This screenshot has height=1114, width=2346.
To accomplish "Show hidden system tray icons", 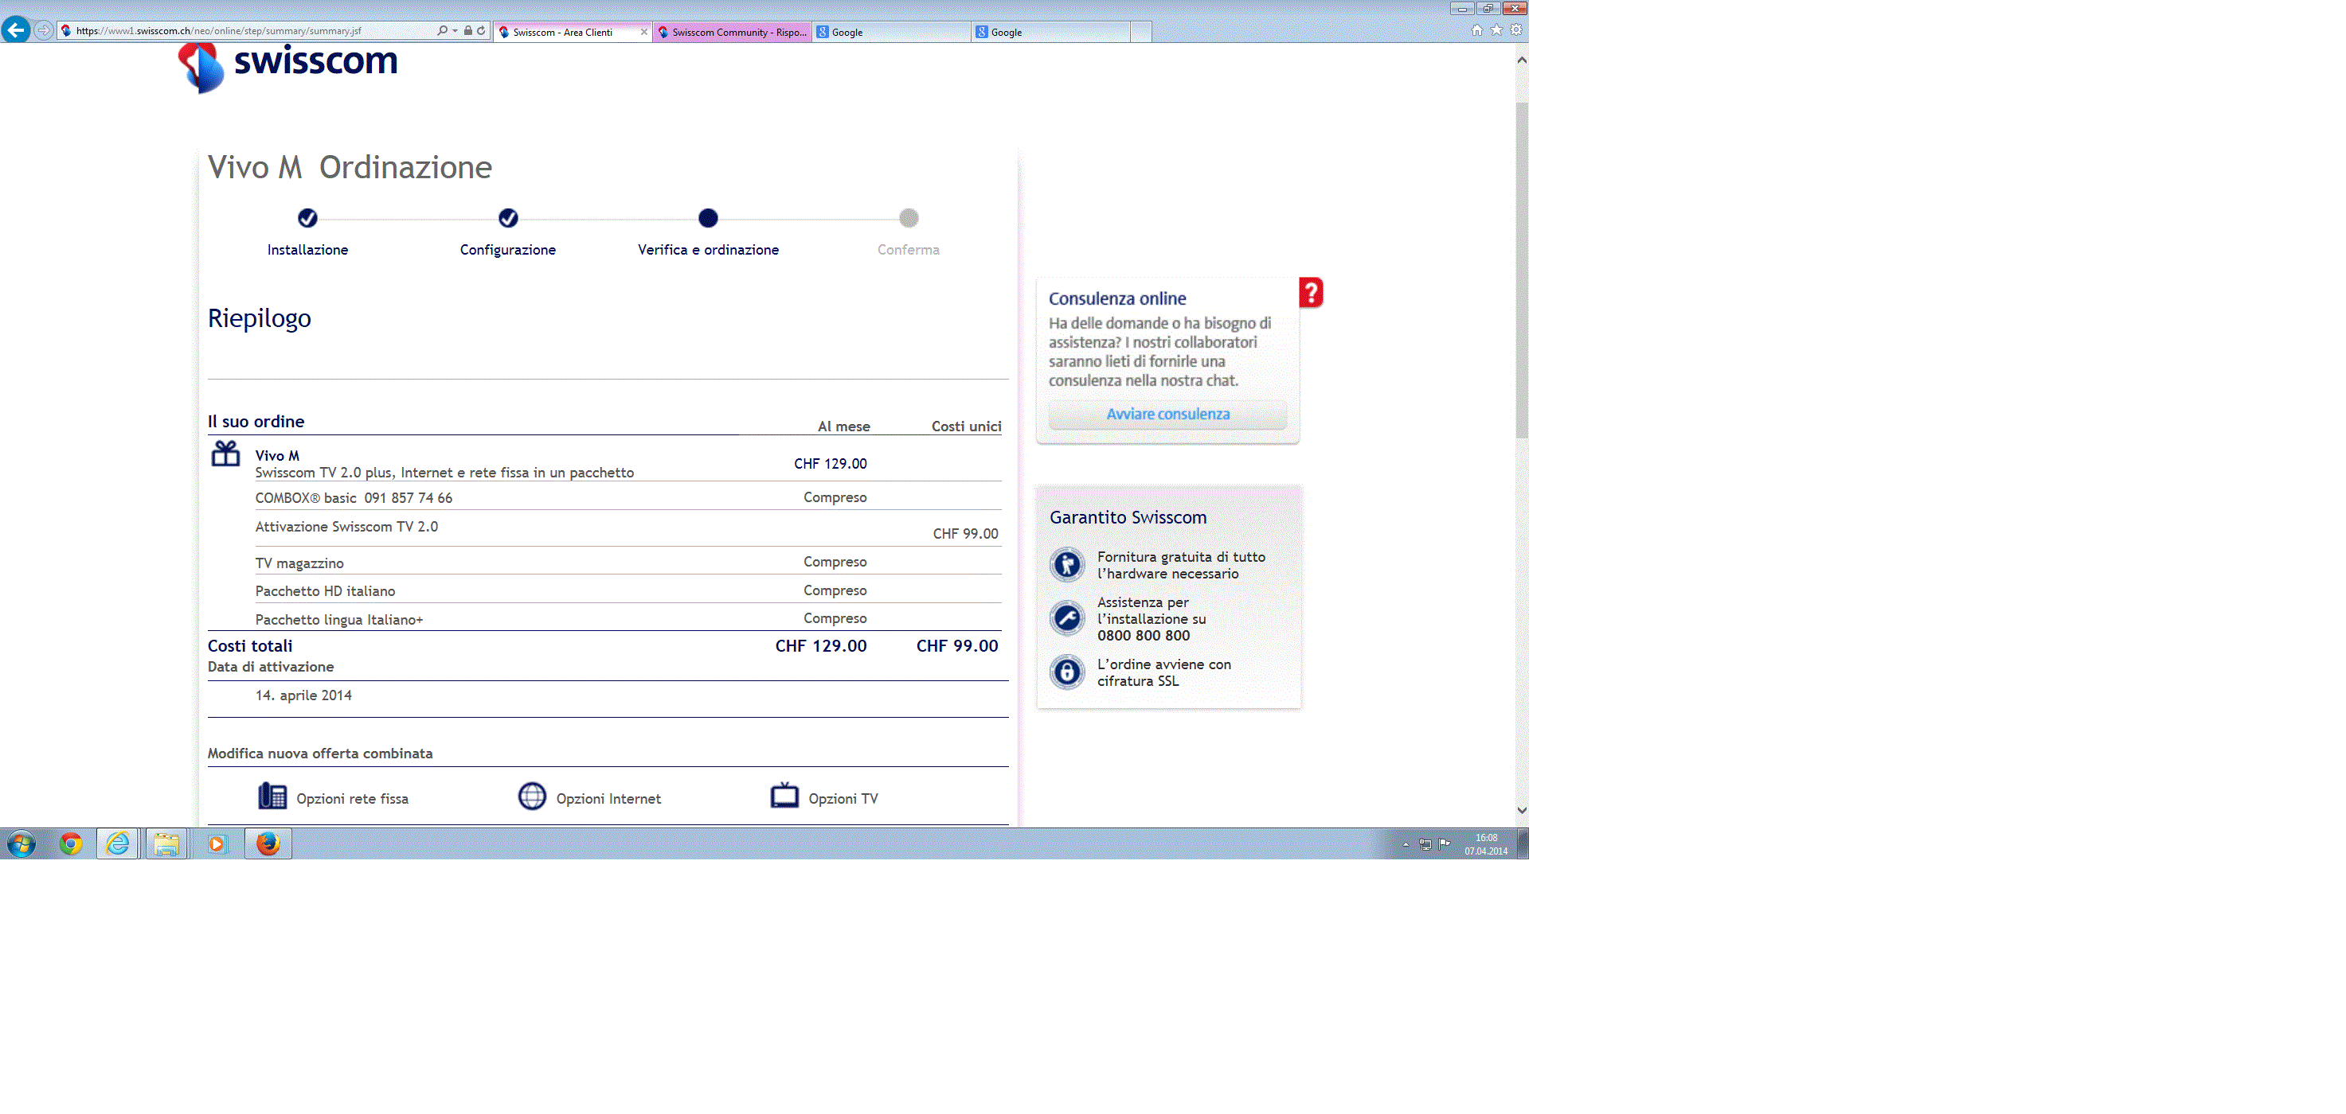I will 1406,844.
